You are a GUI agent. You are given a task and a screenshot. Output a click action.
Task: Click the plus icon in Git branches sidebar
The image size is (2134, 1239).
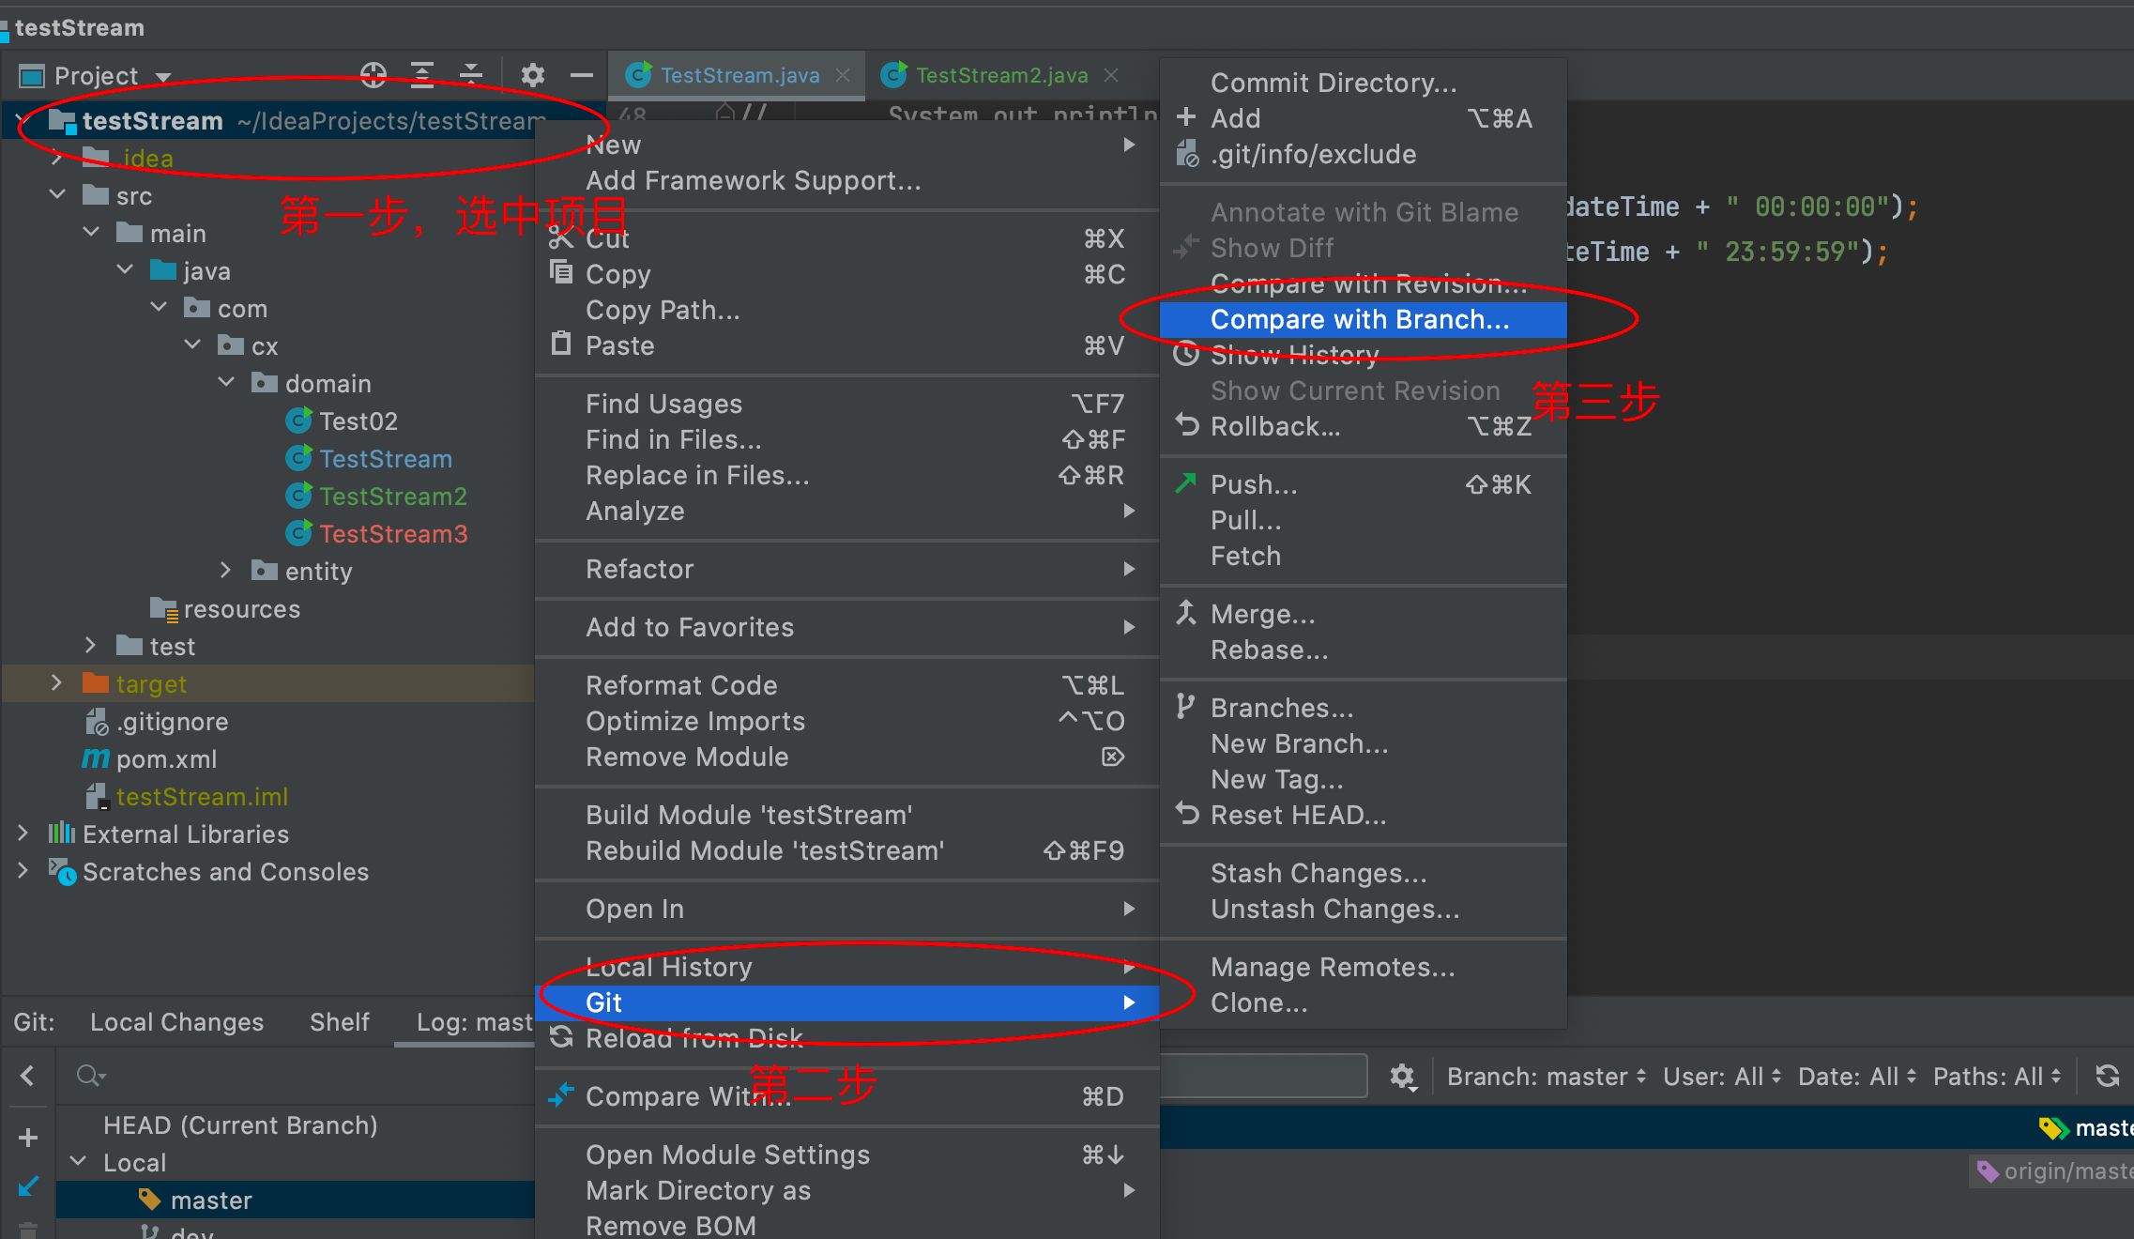coord(28,1138)
